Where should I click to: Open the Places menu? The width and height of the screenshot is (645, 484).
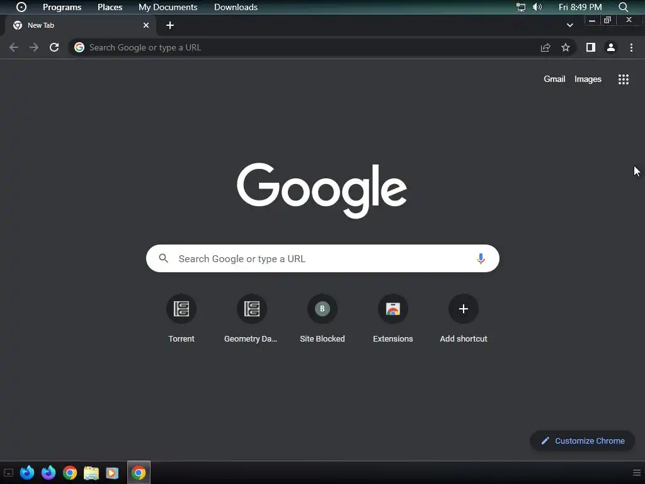[x=110, y=7]
